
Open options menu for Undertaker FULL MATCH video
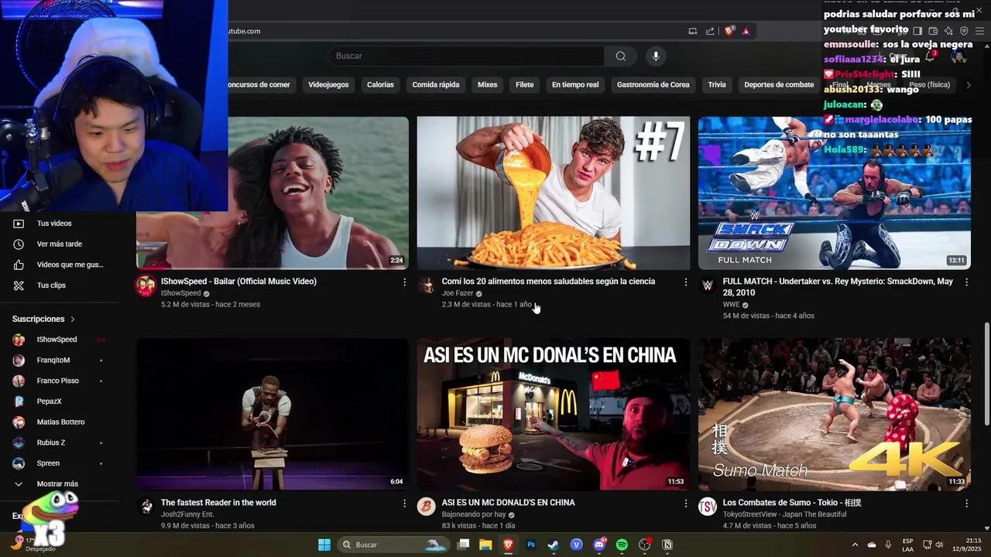966,282
